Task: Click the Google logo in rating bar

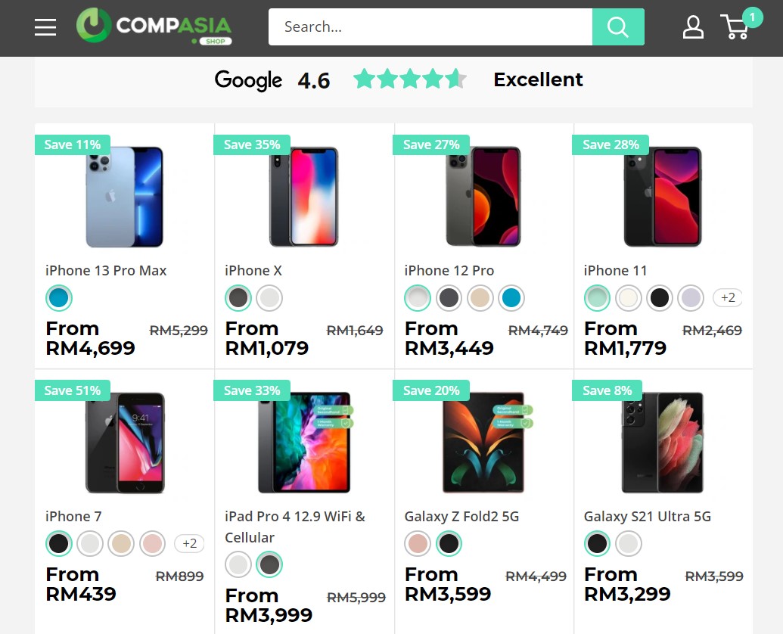Action: (248, 80)
